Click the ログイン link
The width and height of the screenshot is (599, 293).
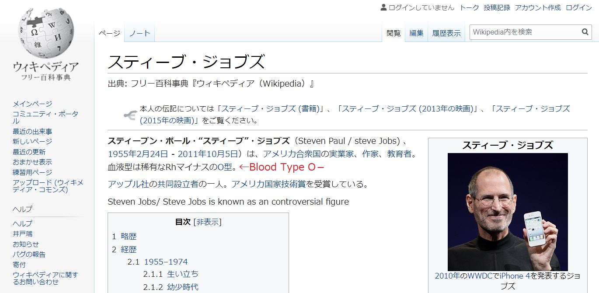tap(578, 7)
